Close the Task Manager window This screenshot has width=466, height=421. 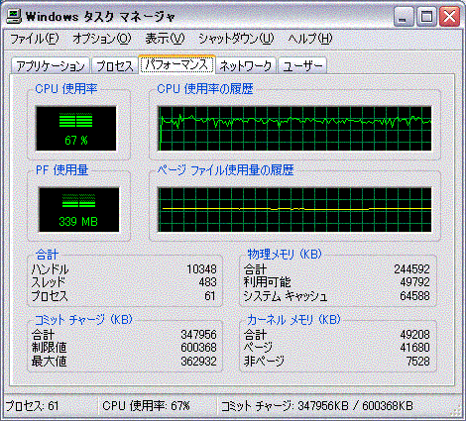pyautogui.click(x=449, y=17)
